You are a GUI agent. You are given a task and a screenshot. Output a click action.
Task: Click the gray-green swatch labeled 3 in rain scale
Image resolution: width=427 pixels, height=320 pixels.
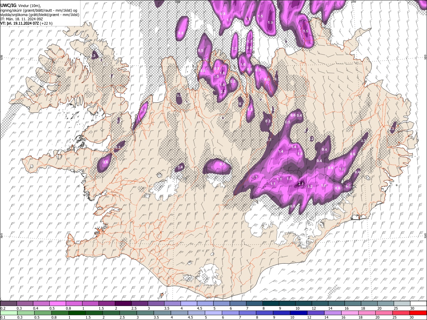pos(145,313)
